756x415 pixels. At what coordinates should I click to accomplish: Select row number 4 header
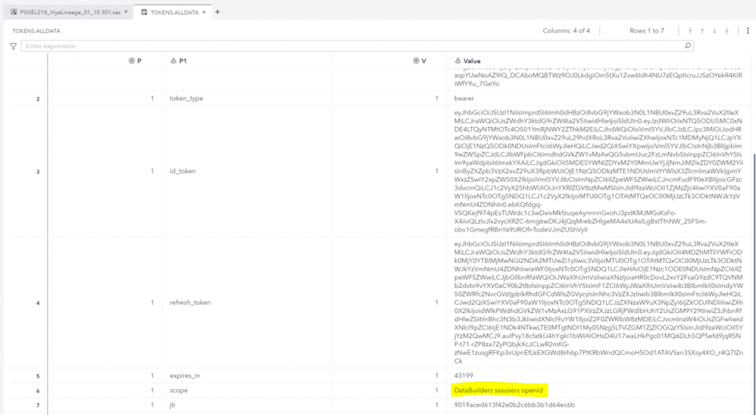point(29,303)
